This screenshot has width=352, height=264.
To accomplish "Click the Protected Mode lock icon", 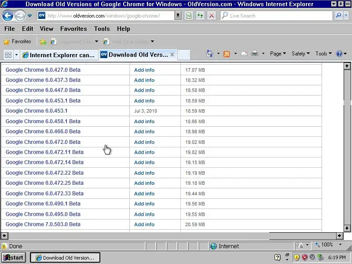I will (300, 246).
